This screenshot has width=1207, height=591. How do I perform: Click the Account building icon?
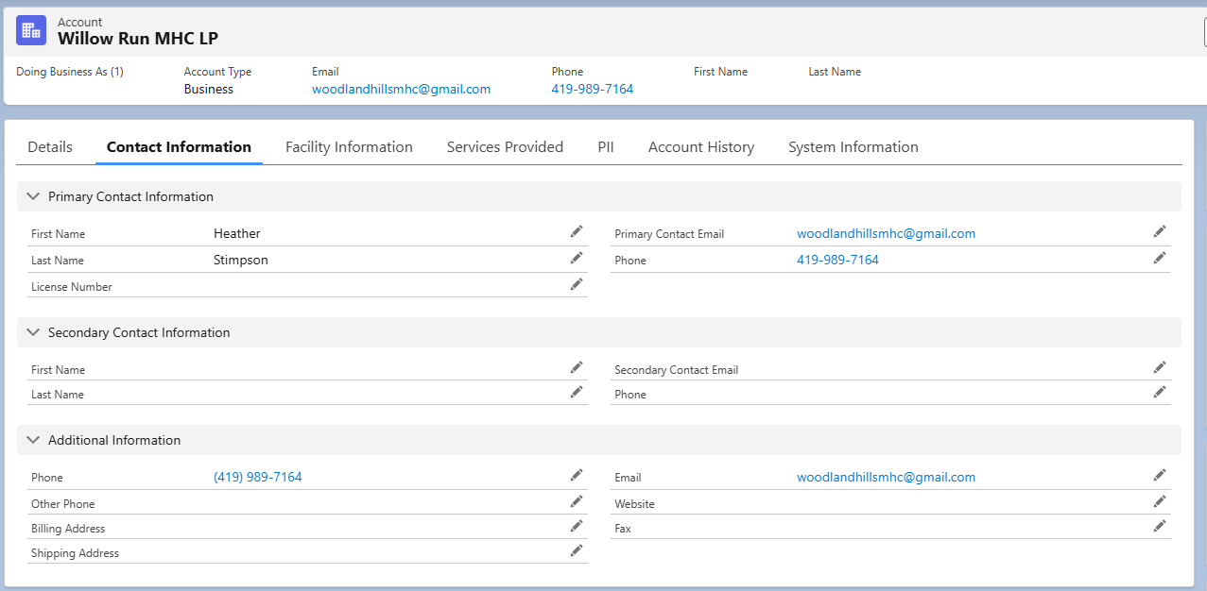point(31,30)
